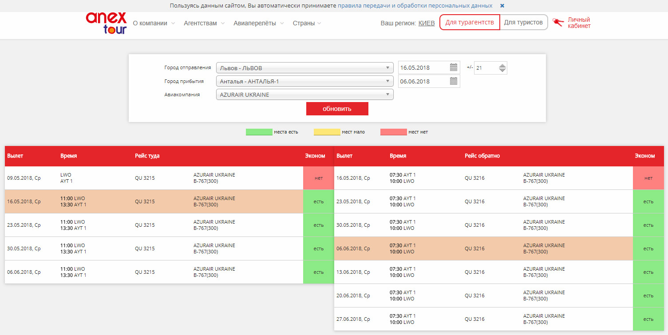Select outbound flight row dated 06.06.2018
Screen dimensions: 668x335
click(x=169, y=272)
